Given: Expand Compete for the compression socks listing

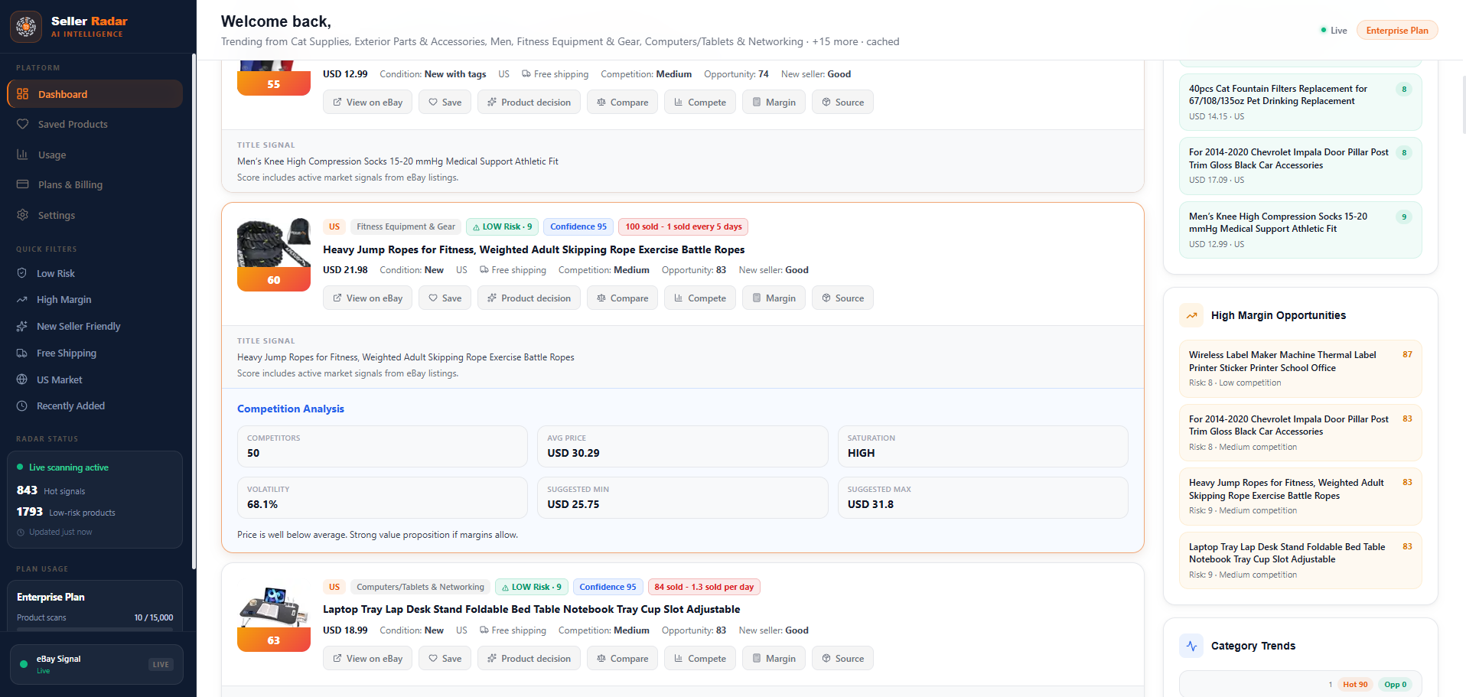Looking at the screenshot, I should click(700, 103).
